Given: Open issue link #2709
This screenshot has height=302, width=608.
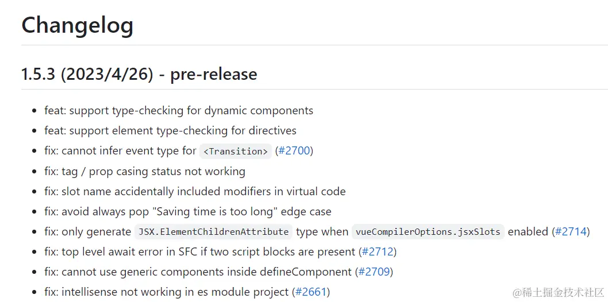Looking at the screenshot, I should point(374,272).
